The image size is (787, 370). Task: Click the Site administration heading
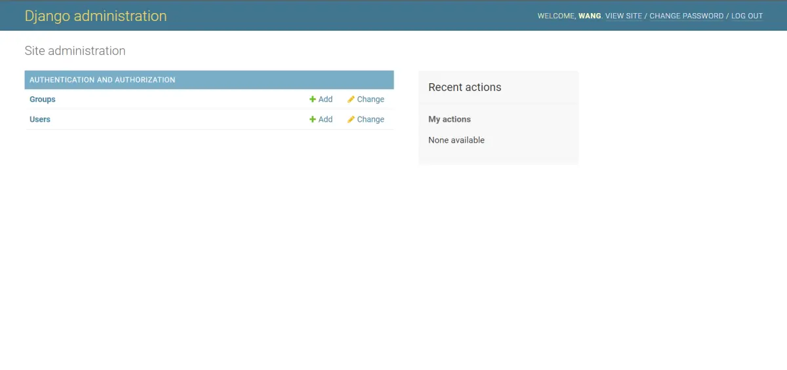click(75, 50)
